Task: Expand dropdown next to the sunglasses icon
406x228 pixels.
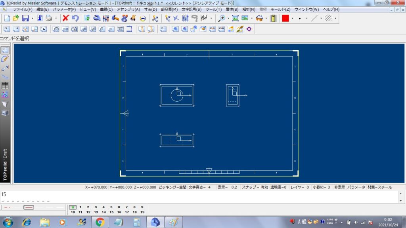Action: [266, 18]
